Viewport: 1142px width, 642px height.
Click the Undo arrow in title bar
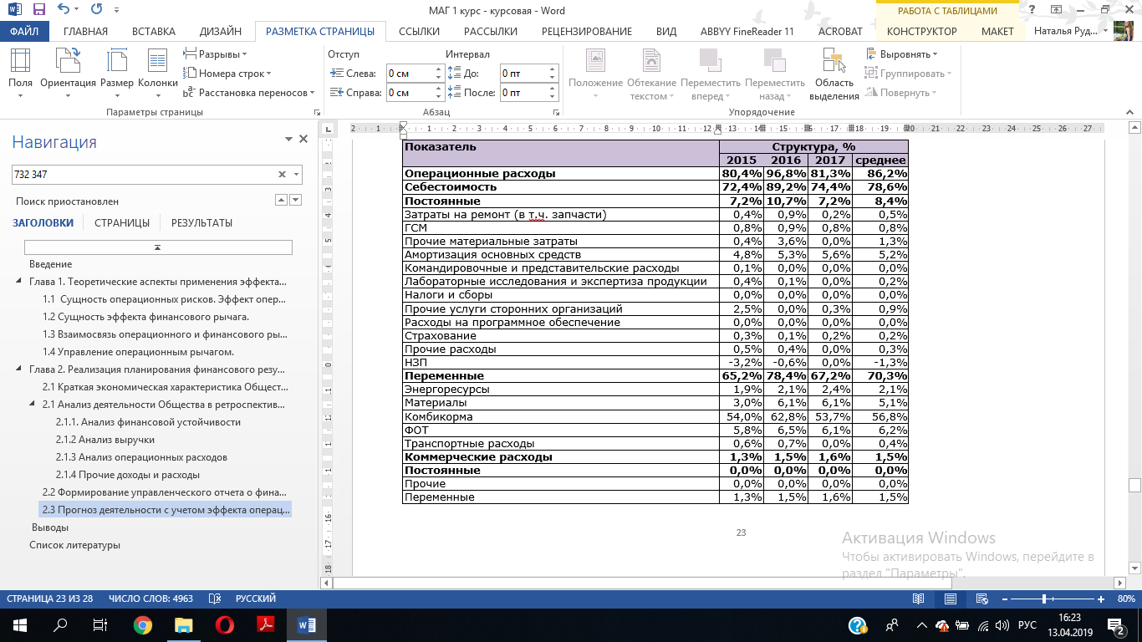point(65,11)
